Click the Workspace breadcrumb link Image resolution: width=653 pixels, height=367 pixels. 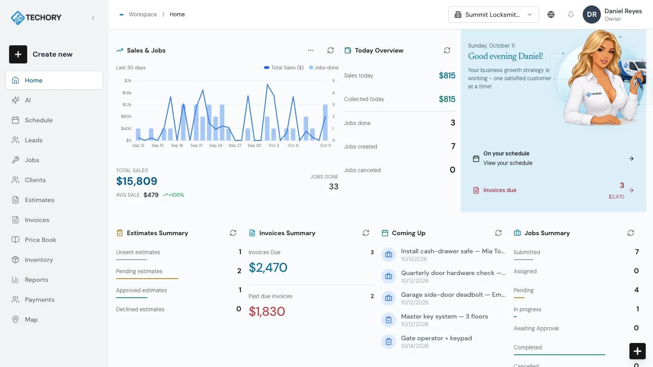(143, 14)
